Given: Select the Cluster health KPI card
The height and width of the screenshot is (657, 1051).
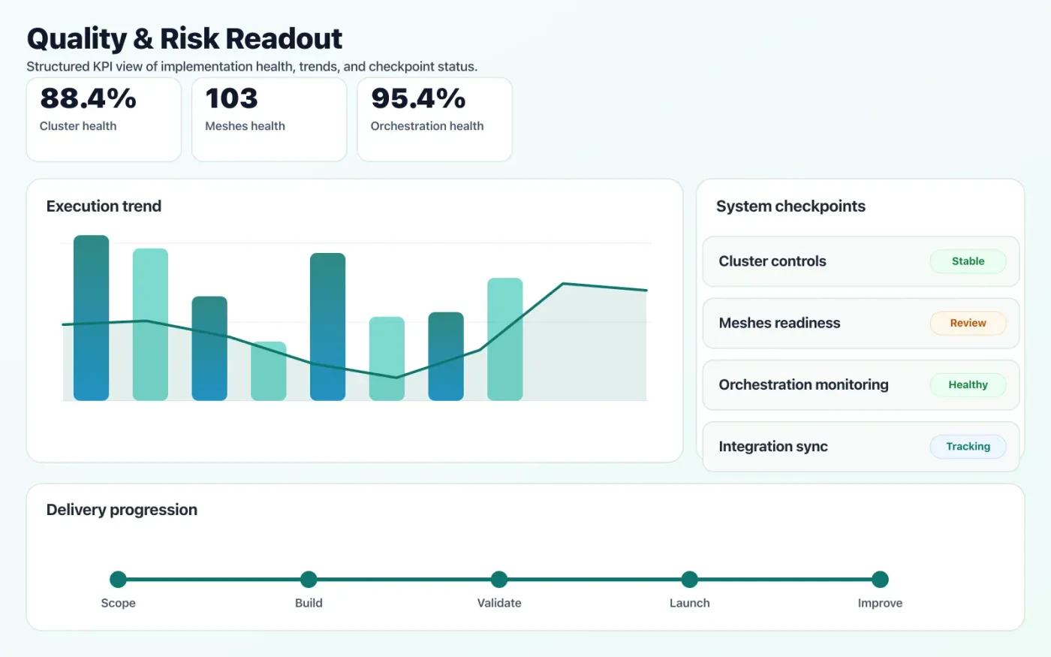Looking at the screenshot, I should (x=104, y=119).
